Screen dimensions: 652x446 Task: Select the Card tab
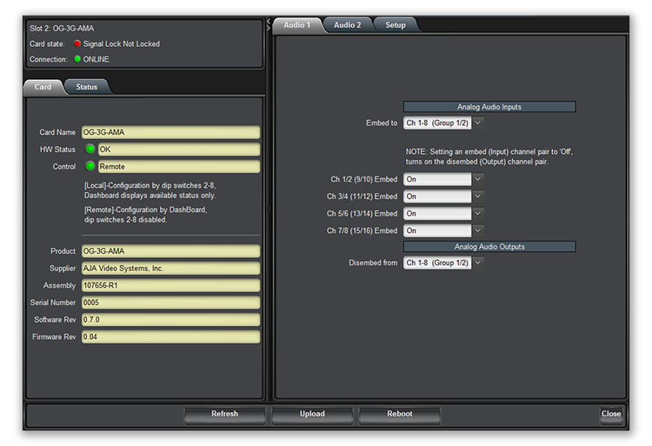(43, 87)
